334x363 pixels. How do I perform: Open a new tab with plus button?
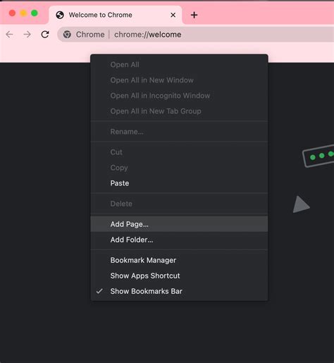point(194,15)
